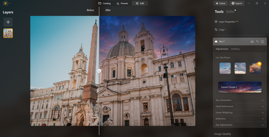Open the Sunset Clouds 2 sky dropdown
This screenshot has width=269, height=137.
point(240,87)
